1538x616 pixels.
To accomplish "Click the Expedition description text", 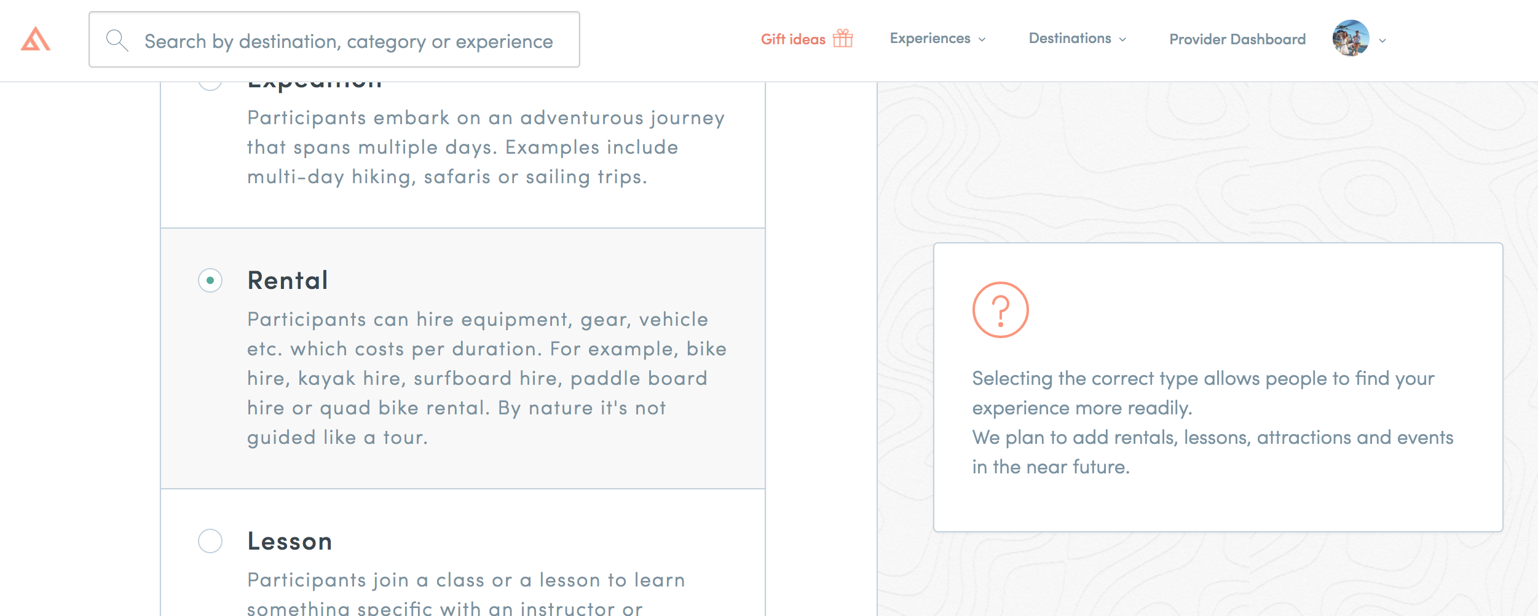I will (486, 147).
